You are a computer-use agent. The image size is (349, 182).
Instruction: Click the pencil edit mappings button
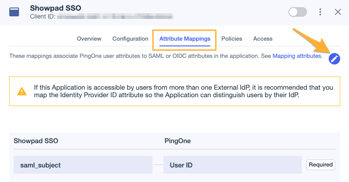coord(334,59)
